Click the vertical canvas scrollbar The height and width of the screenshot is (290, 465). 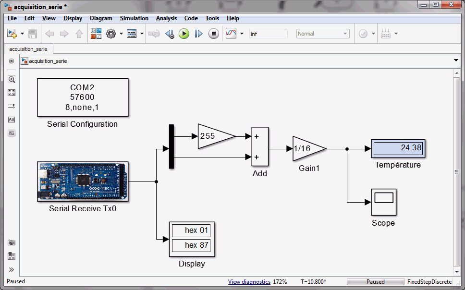point(457,172)
